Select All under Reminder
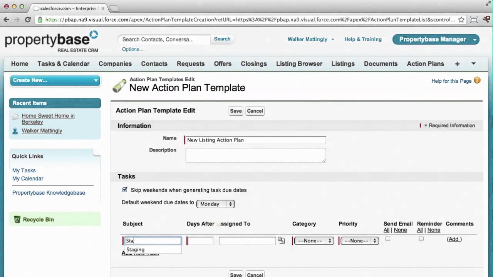This screenshot has height=277, width=493. (420, 230)
